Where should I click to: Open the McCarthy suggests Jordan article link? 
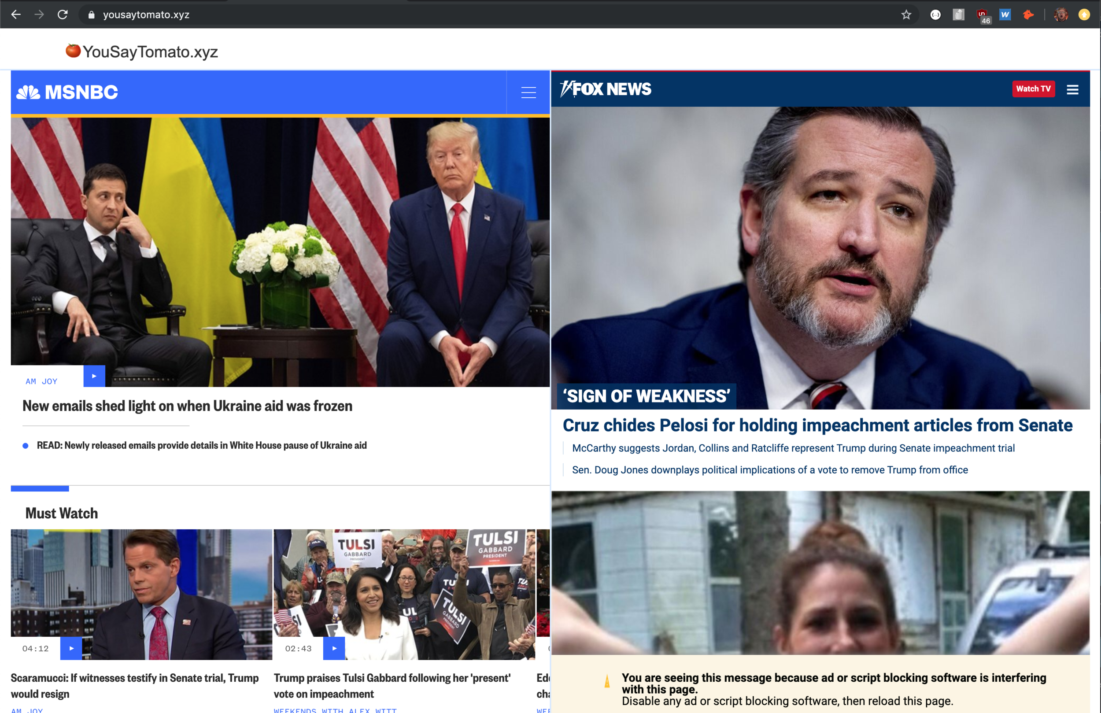coord(793,448)
